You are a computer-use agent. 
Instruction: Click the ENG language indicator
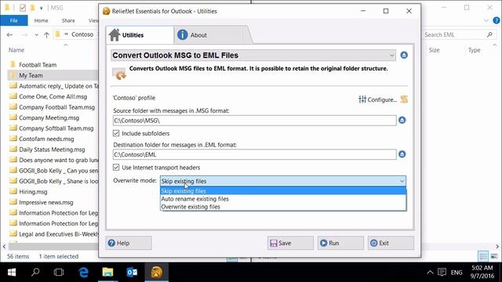pyautogui.click(x=457, y=273)
